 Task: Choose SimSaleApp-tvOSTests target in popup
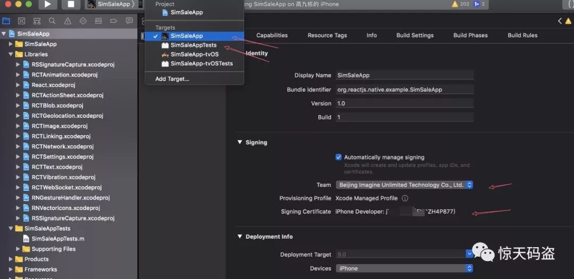(195, 64)
